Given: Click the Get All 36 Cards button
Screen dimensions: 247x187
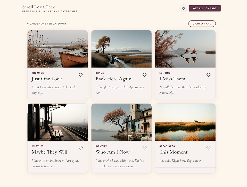Looking at the screenshot, I should (205, 8).
